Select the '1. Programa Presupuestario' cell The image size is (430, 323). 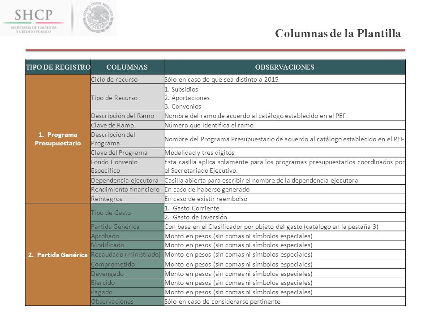click(x=58, y=139)
